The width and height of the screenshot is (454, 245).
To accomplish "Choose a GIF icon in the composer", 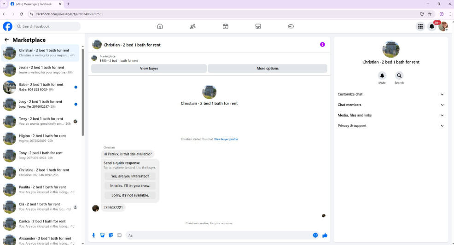I will coord(119,235).
